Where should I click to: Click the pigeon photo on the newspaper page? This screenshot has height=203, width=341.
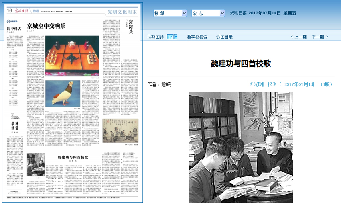[x=63, y=94]
